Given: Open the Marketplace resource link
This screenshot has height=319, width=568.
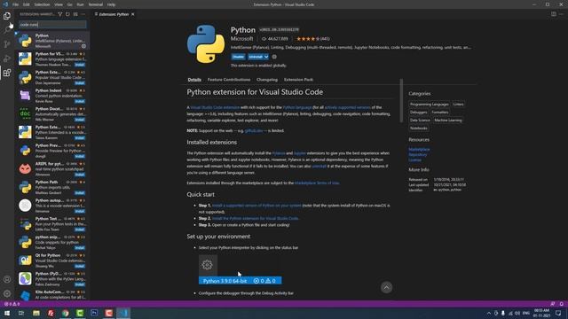Looking at the screenshot, I should (x=419, y=150).
